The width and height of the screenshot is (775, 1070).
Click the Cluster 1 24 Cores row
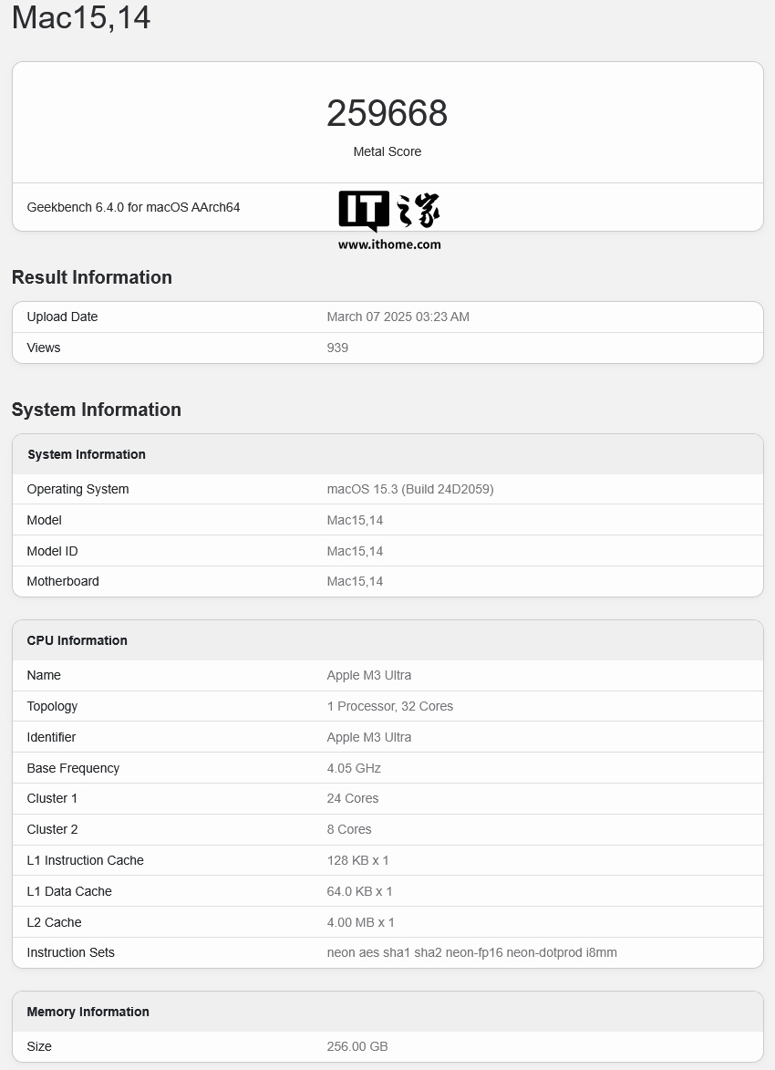[x=387, y=798]
